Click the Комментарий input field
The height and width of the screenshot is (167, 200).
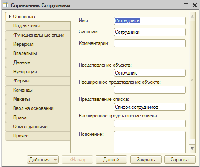tap(150, 43)
